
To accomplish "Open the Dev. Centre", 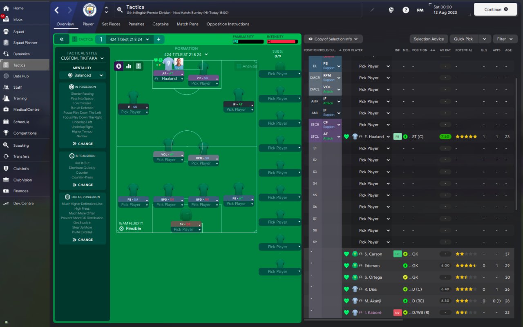I will [23, 203].
